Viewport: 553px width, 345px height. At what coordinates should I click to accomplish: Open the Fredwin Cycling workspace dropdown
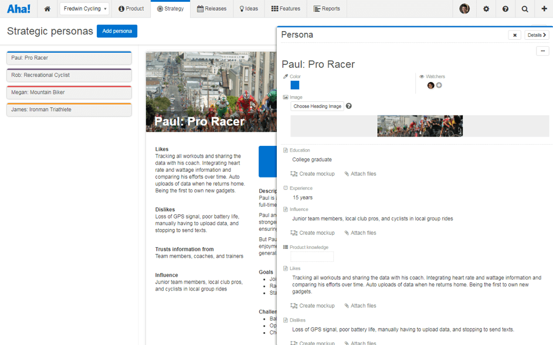(84, 9)
